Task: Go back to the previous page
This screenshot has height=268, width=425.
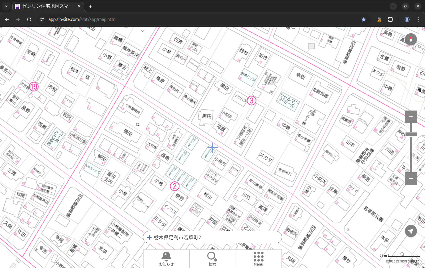Action: click(7, 19)
